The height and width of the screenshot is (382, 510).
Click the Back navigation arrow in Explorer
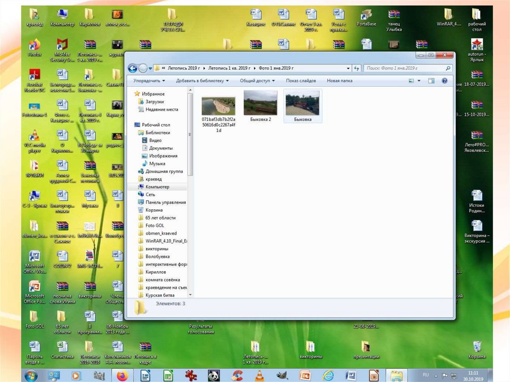(132, 68)
